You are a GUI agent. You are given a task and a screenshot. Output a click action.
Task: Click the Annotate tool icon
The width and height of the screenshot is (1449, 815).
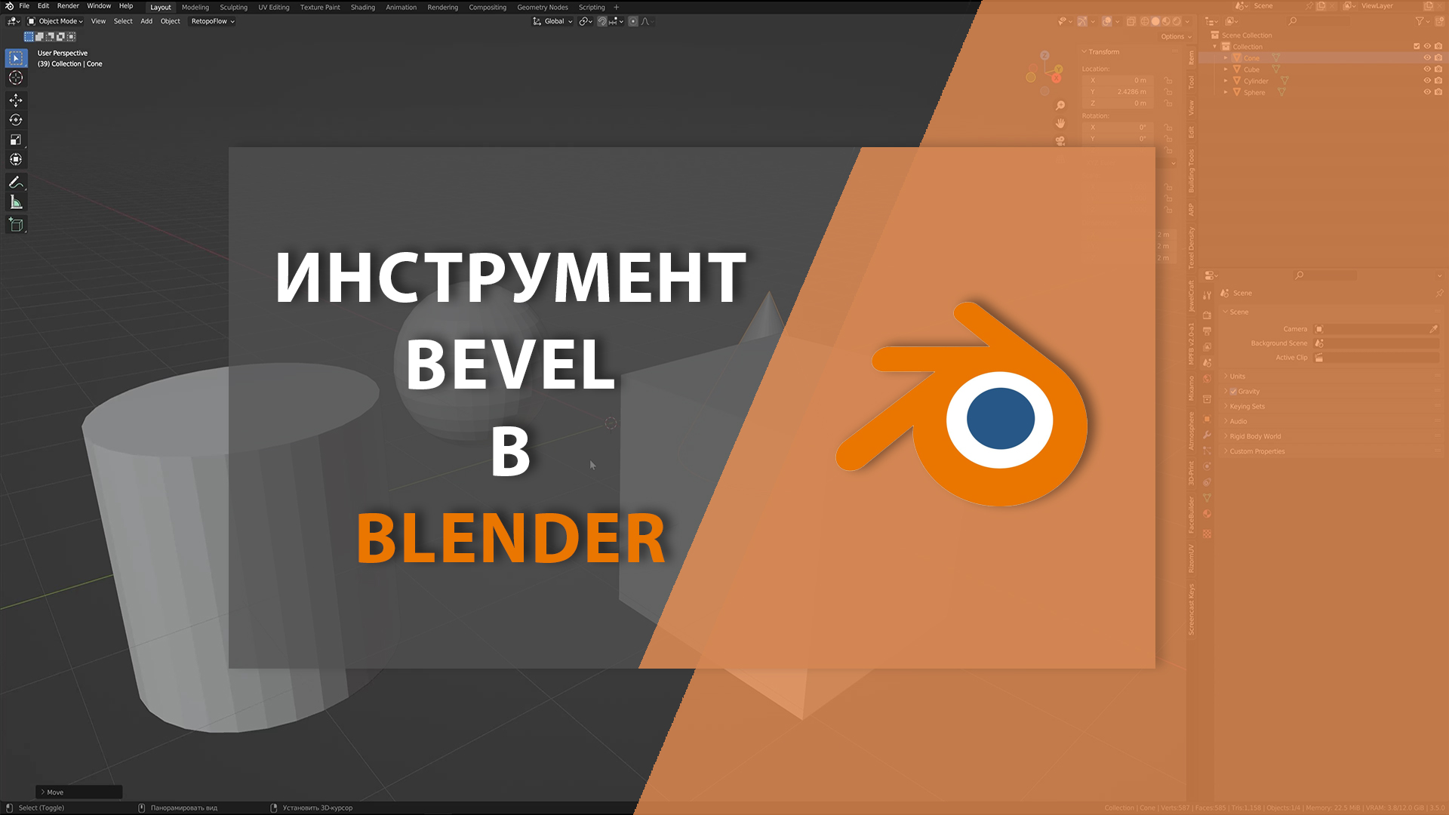(15, 182)
